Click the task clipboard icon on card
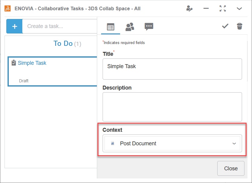The image size is (252, 183). [x=14, y=63]
